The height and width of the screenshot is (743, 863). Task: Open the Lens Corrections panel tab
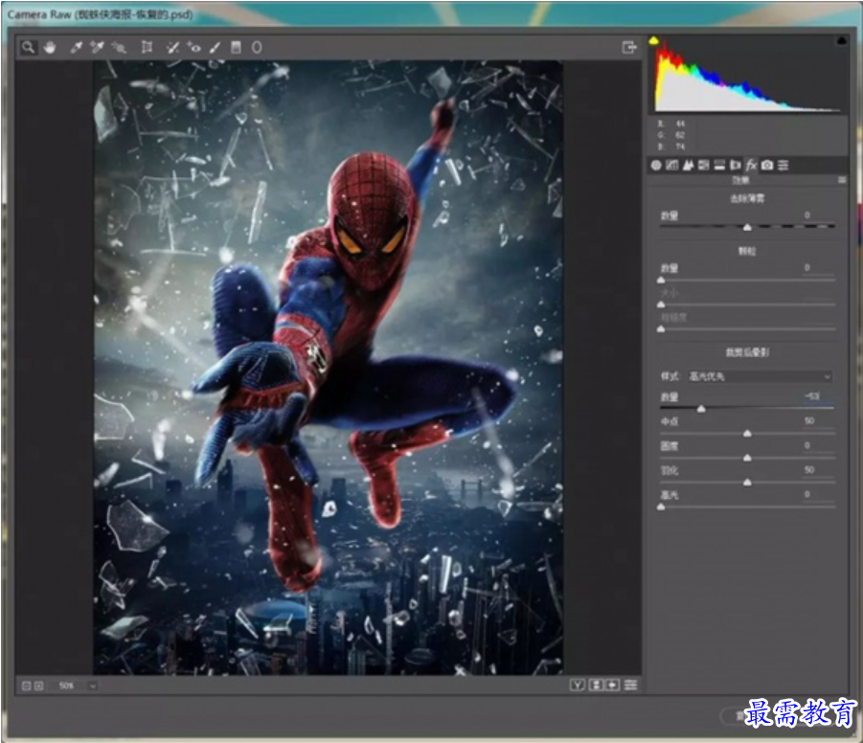pyautogui.click(x=736, y=165)
